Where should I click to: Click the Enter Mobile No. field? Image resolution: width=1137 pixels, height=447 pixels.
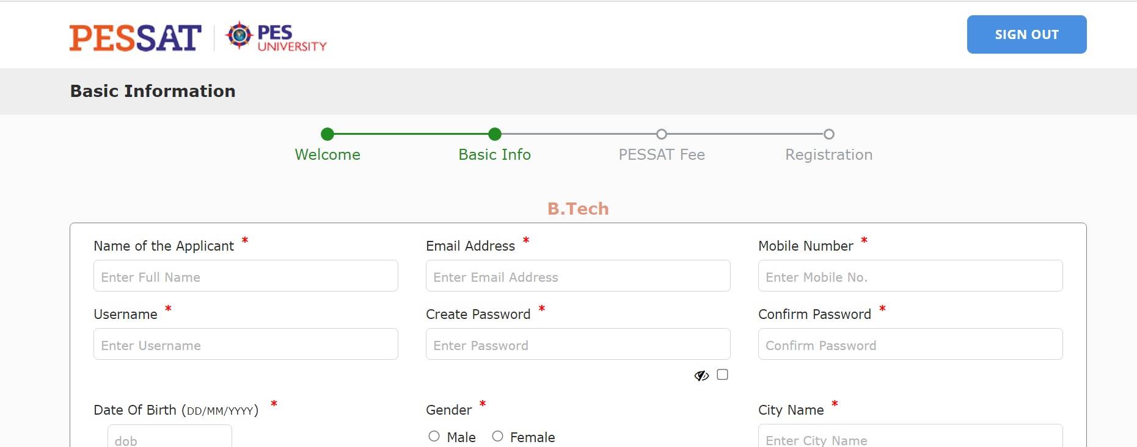click(910, 276)
